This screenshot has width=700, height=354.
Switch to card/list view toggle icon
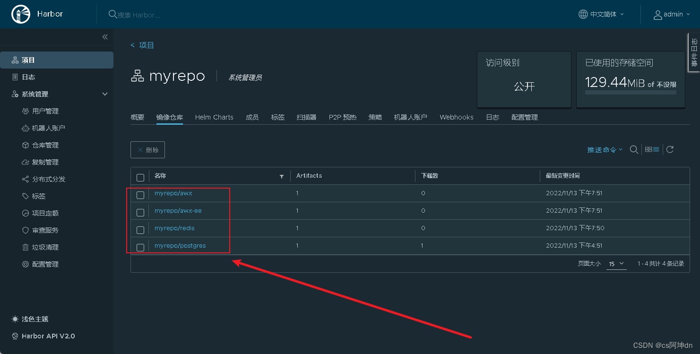pos(652,149)
